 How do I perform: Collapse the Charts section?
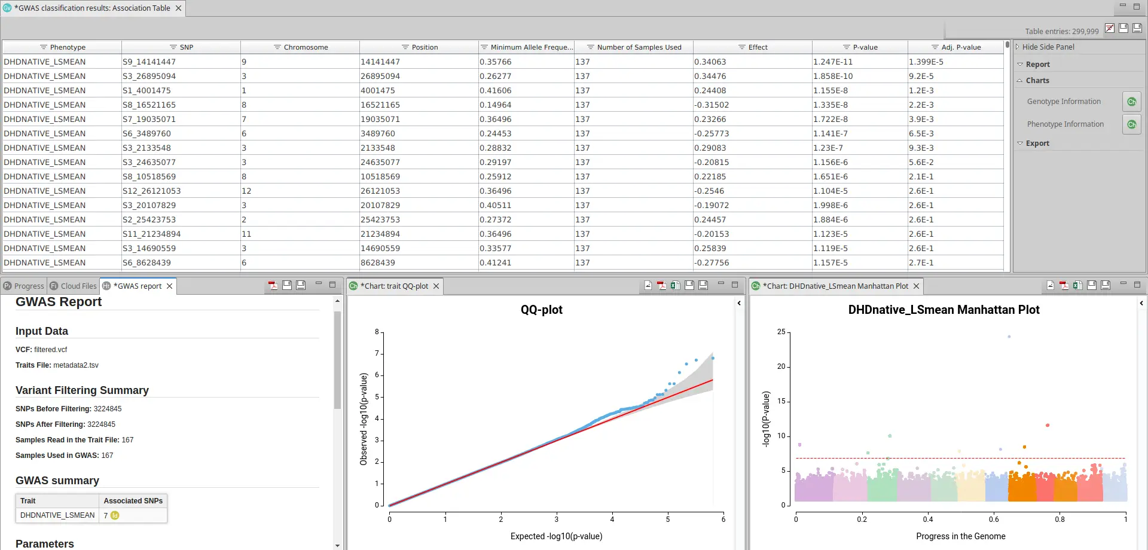pyautogui.click(x=1020, y=80)
